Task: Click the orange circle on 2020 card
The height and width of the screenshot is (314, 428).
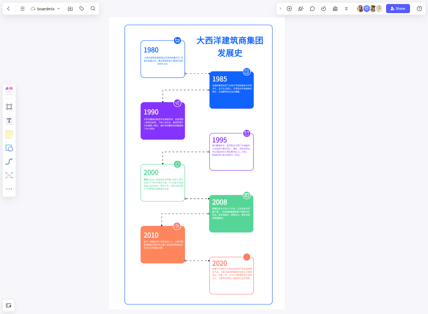Action: tap(247, 257)
